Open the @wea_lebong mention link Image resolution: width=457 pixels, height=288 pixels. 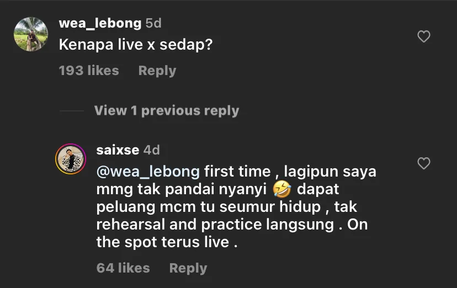coord(148,172)
